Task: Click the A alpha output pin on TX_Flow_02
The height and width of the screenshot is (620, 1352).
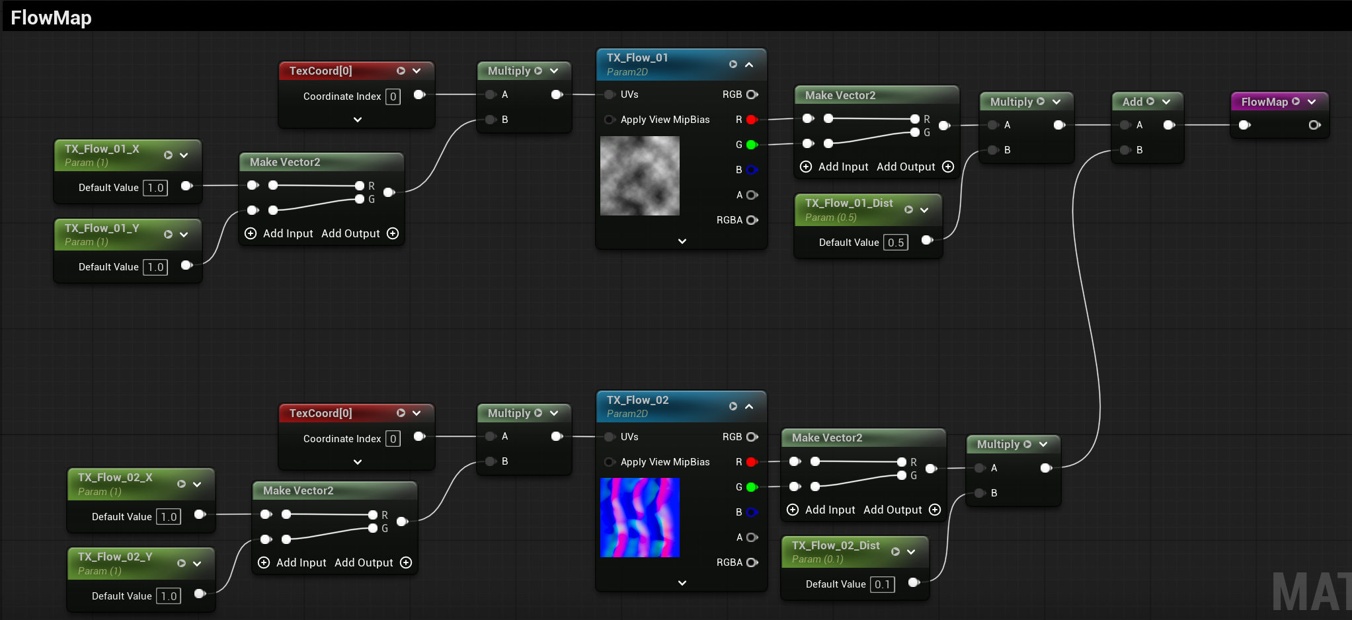Action: coord(752,537)
